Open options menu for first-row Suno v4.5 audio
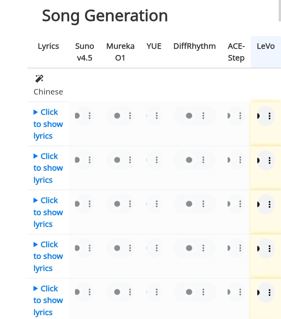 click(89, 116)
